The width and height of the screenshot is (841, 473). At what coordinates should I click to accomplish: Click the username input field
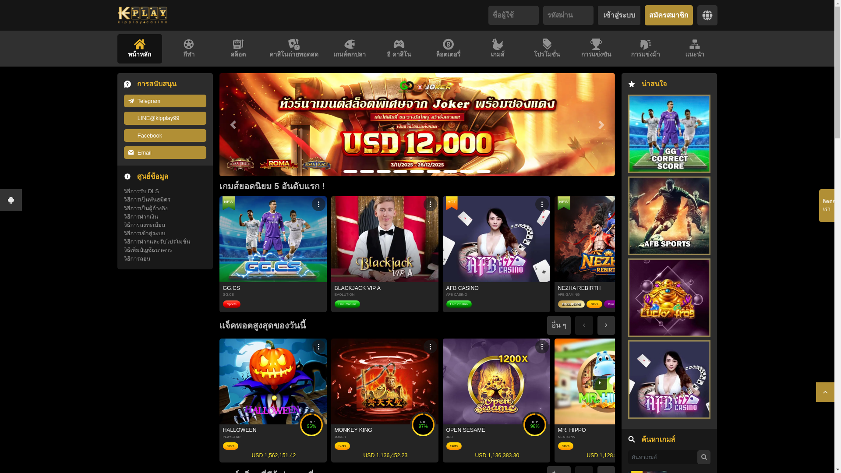tap(513, 15)
